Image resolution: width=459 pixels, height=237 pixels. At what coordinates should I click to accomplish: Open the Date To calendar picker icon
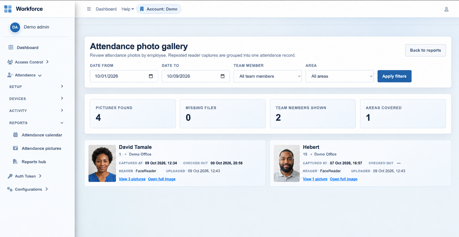(223, 76)
